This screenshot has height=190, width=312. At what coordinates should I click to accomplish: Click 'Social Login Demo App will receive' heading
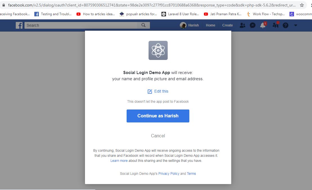(158, 73)
